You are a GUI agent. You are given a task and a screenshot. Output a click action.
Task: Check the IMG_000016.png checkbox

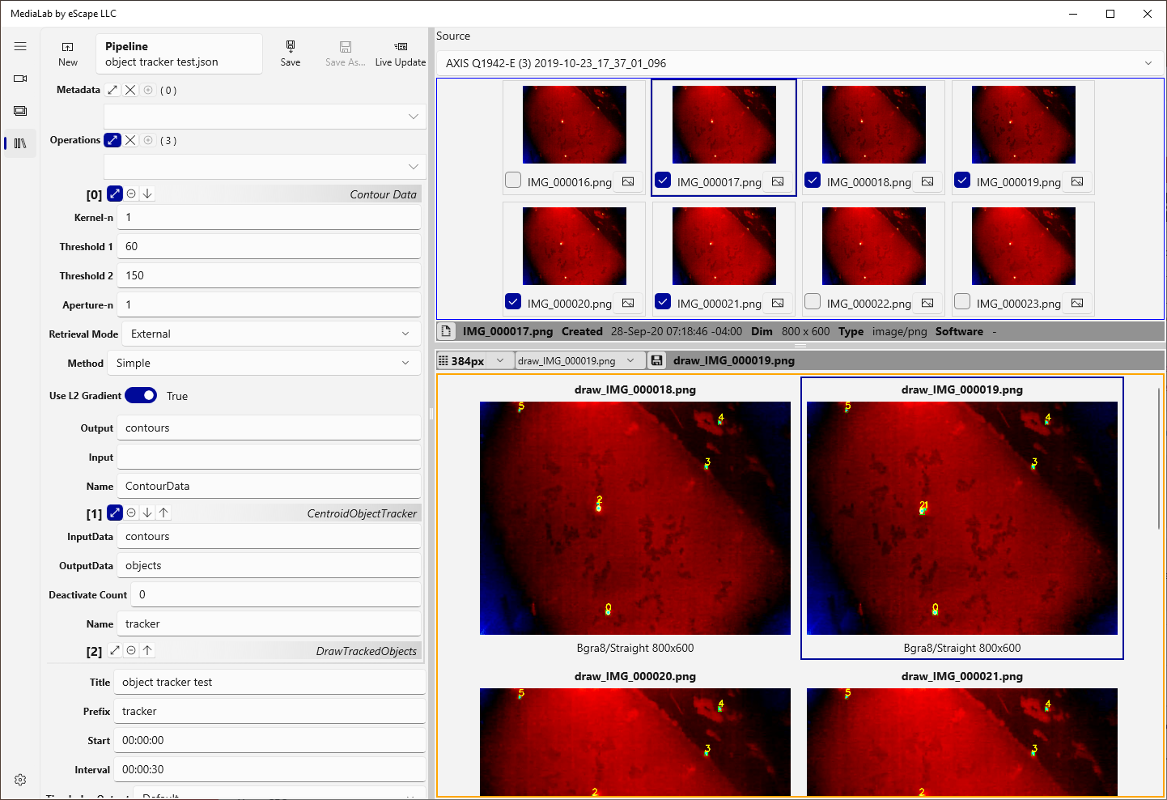513,180
